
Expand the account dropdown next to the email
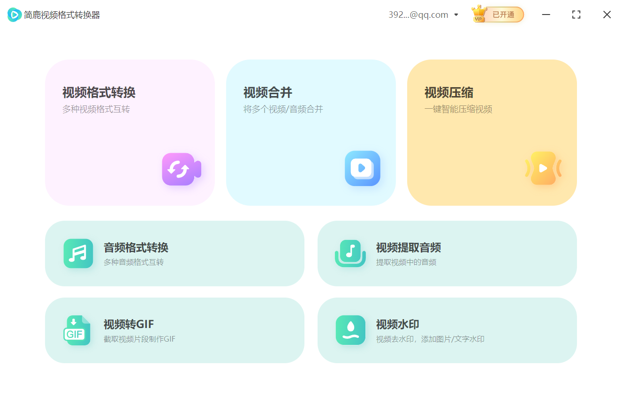point(456,15)
